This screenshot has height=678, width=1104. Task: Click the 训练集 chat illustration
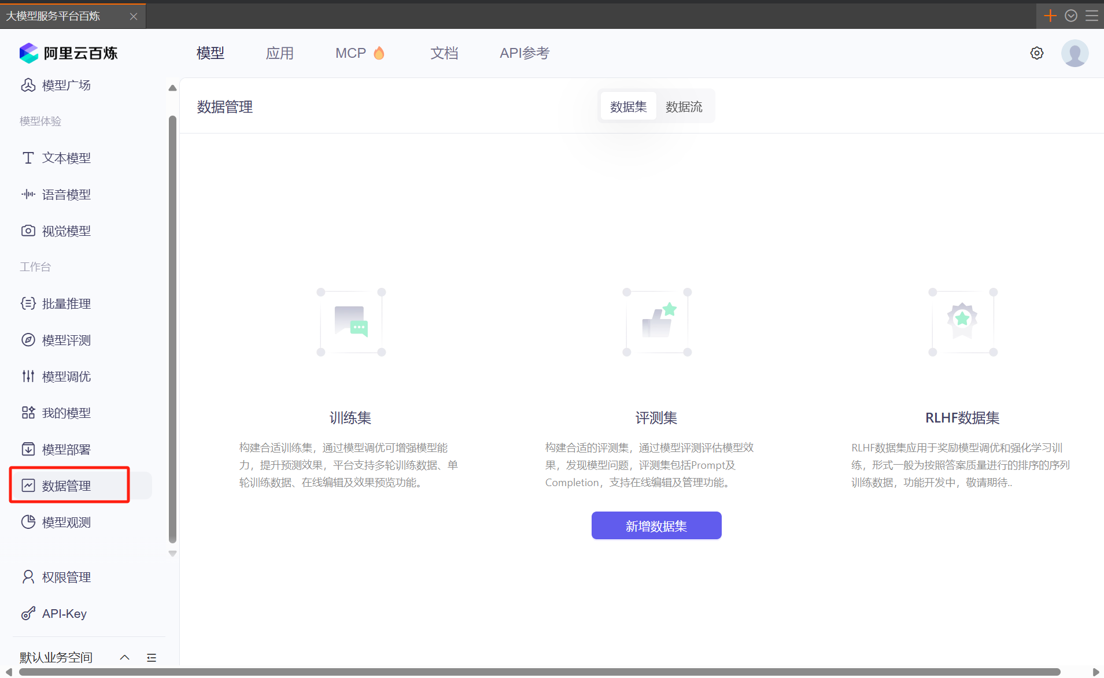(351, 322)
